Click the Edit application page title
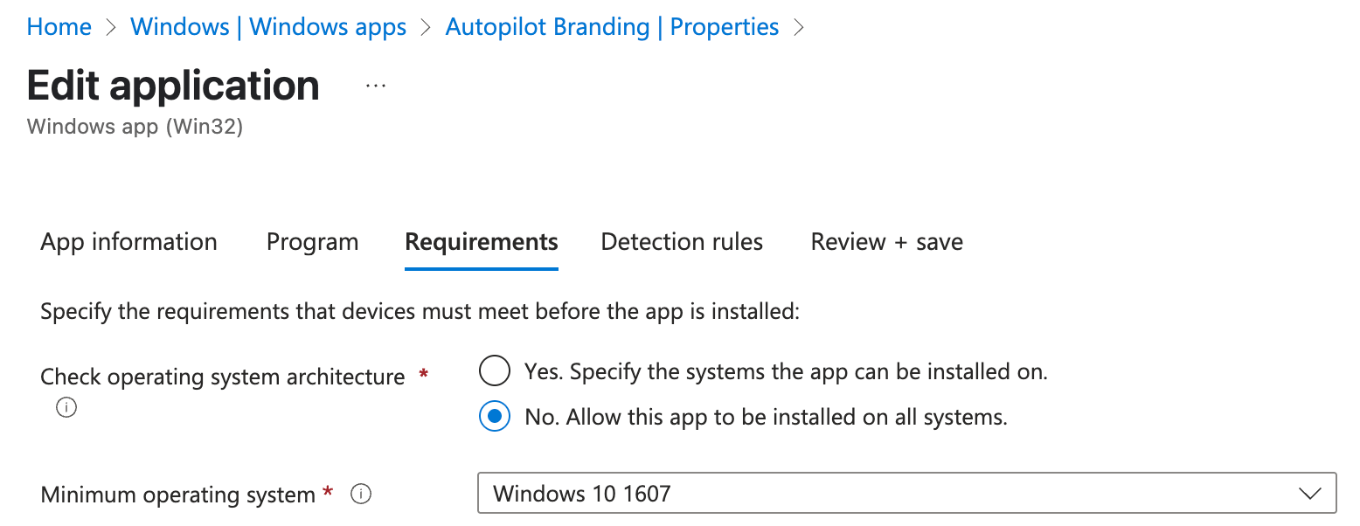This screenshot has height=526, width=1360. [173, 86]
